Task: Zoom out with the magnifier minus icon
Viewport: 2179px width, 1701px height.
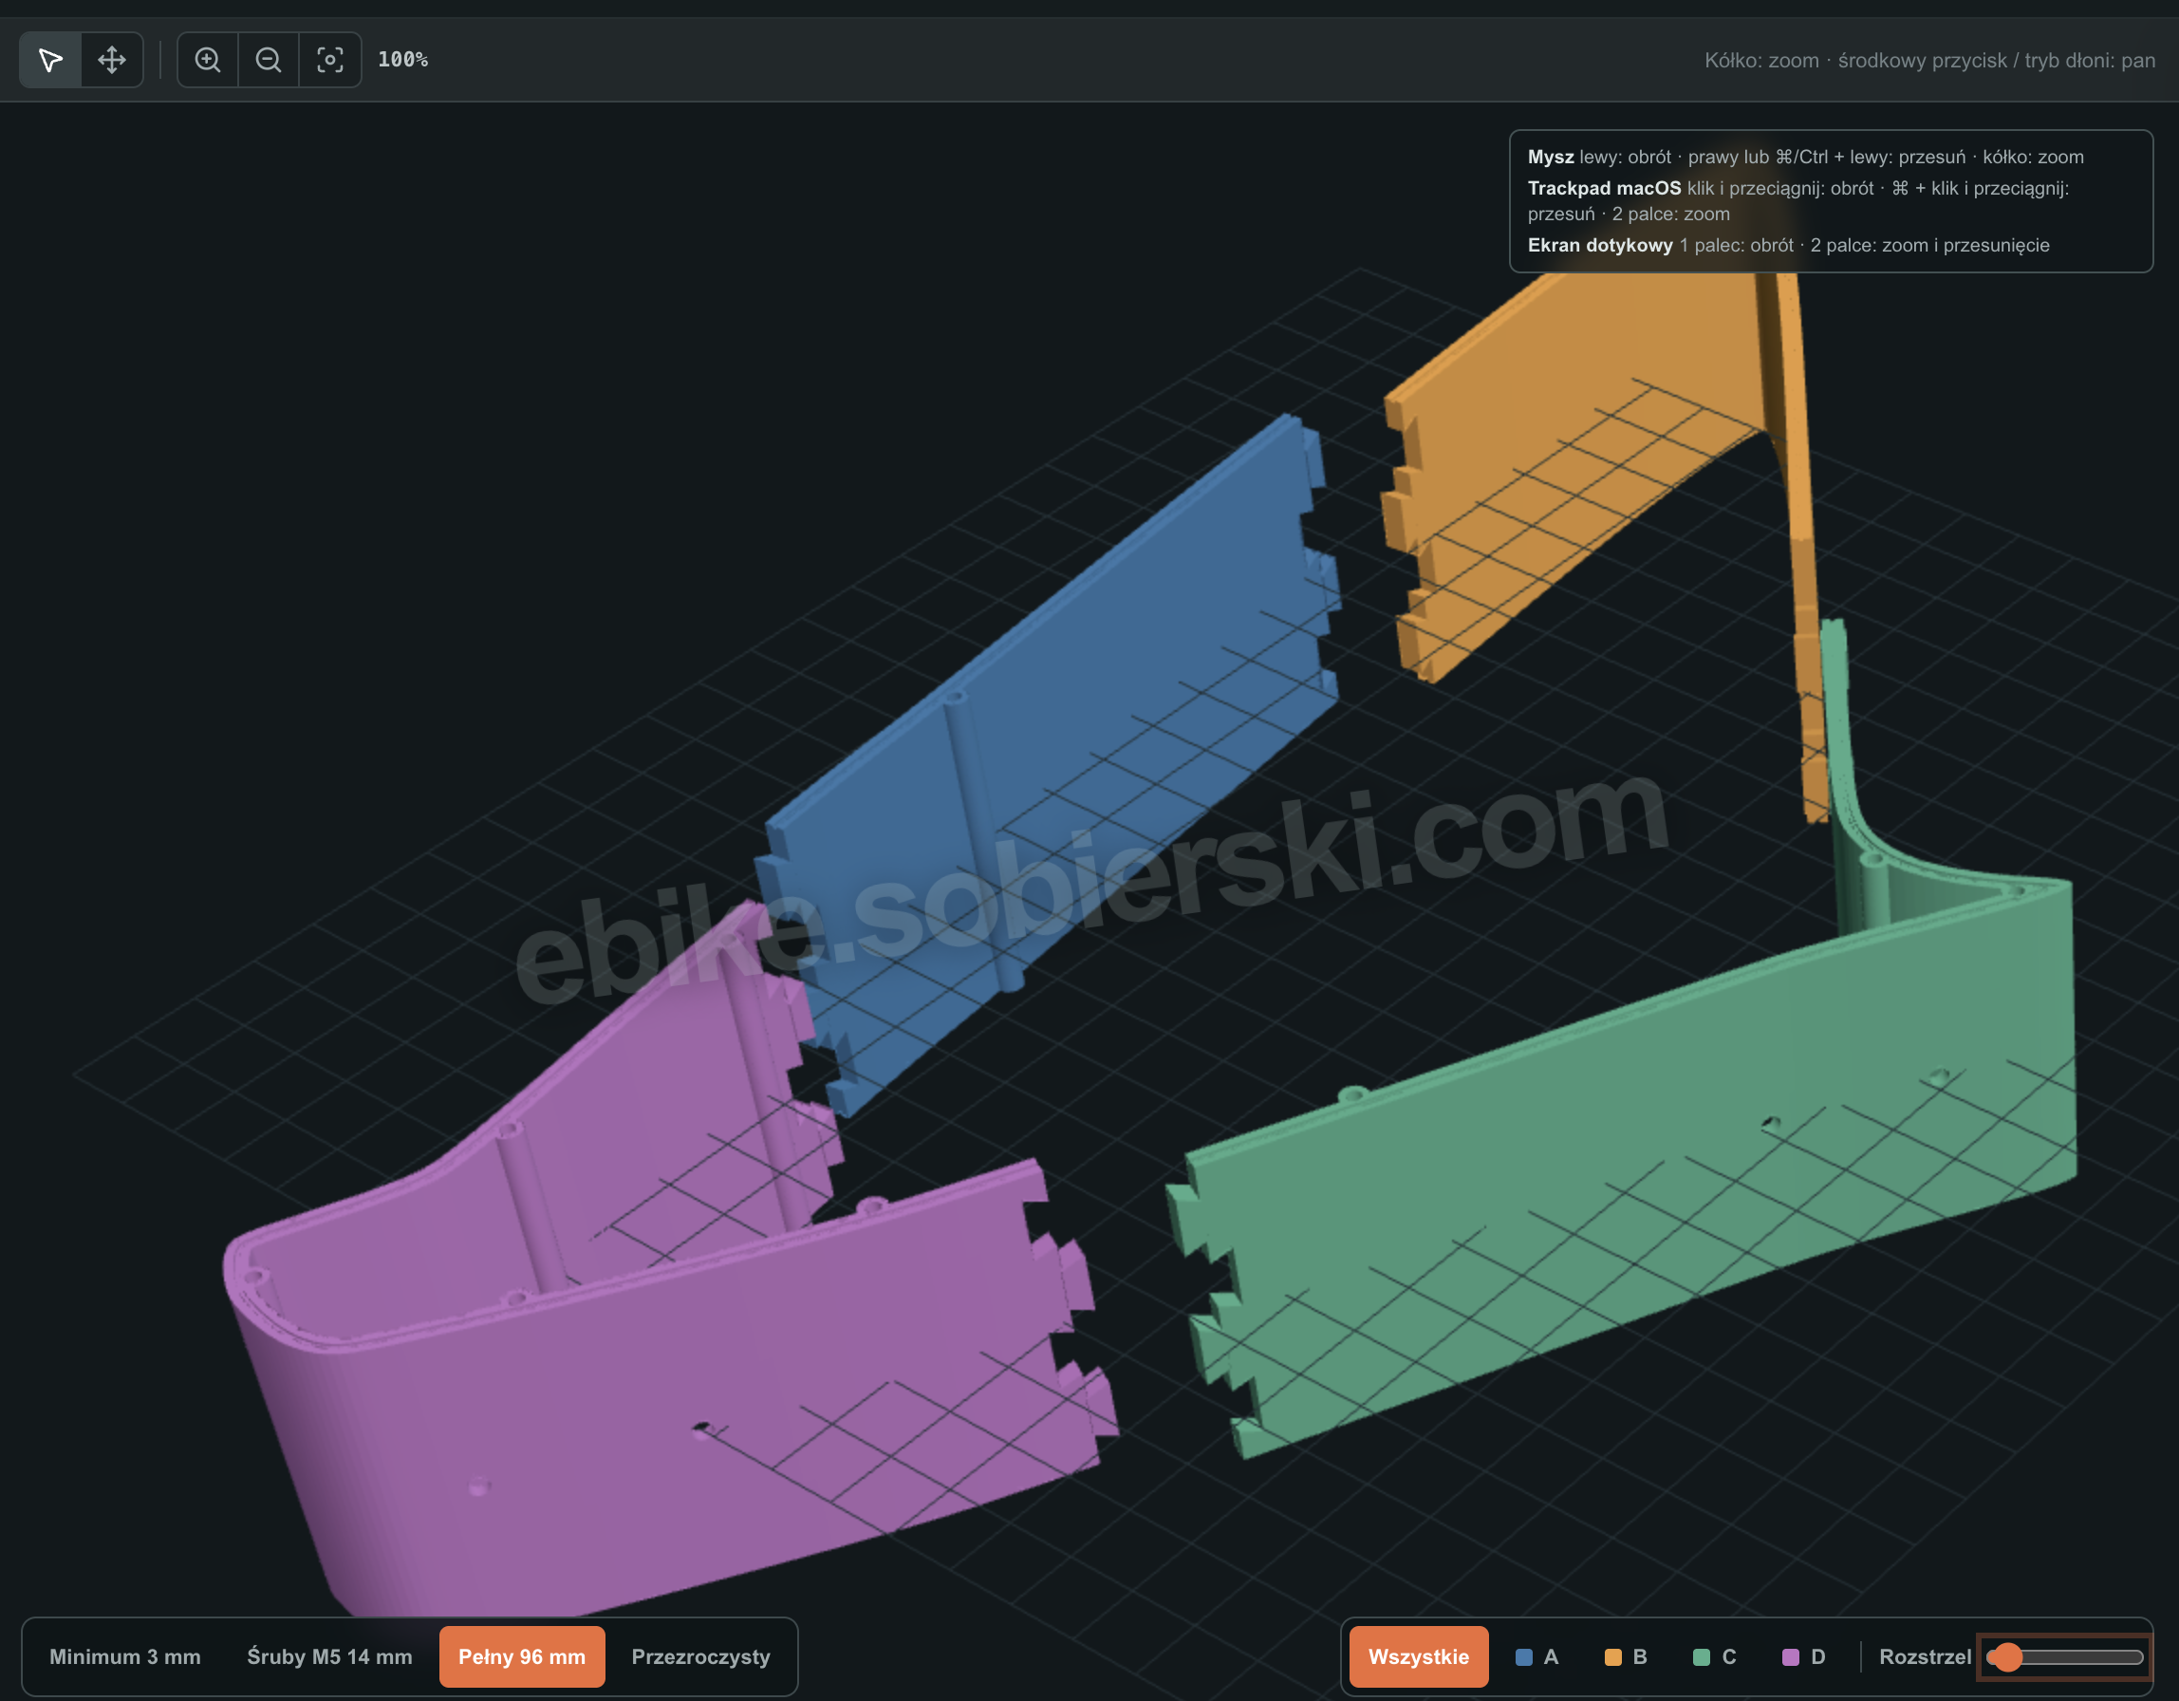Action: click(x=269, y=60)
